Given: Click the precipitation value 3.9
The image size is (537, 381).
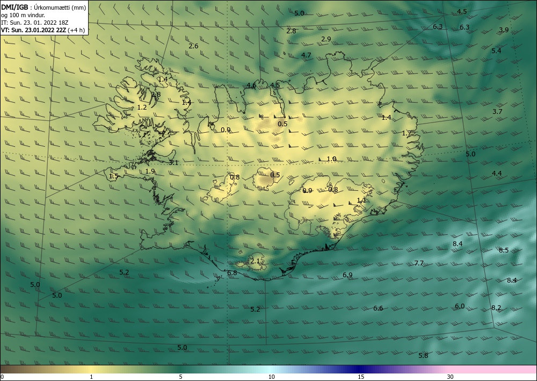Looking at the screenshot, I should click(504, 30).
